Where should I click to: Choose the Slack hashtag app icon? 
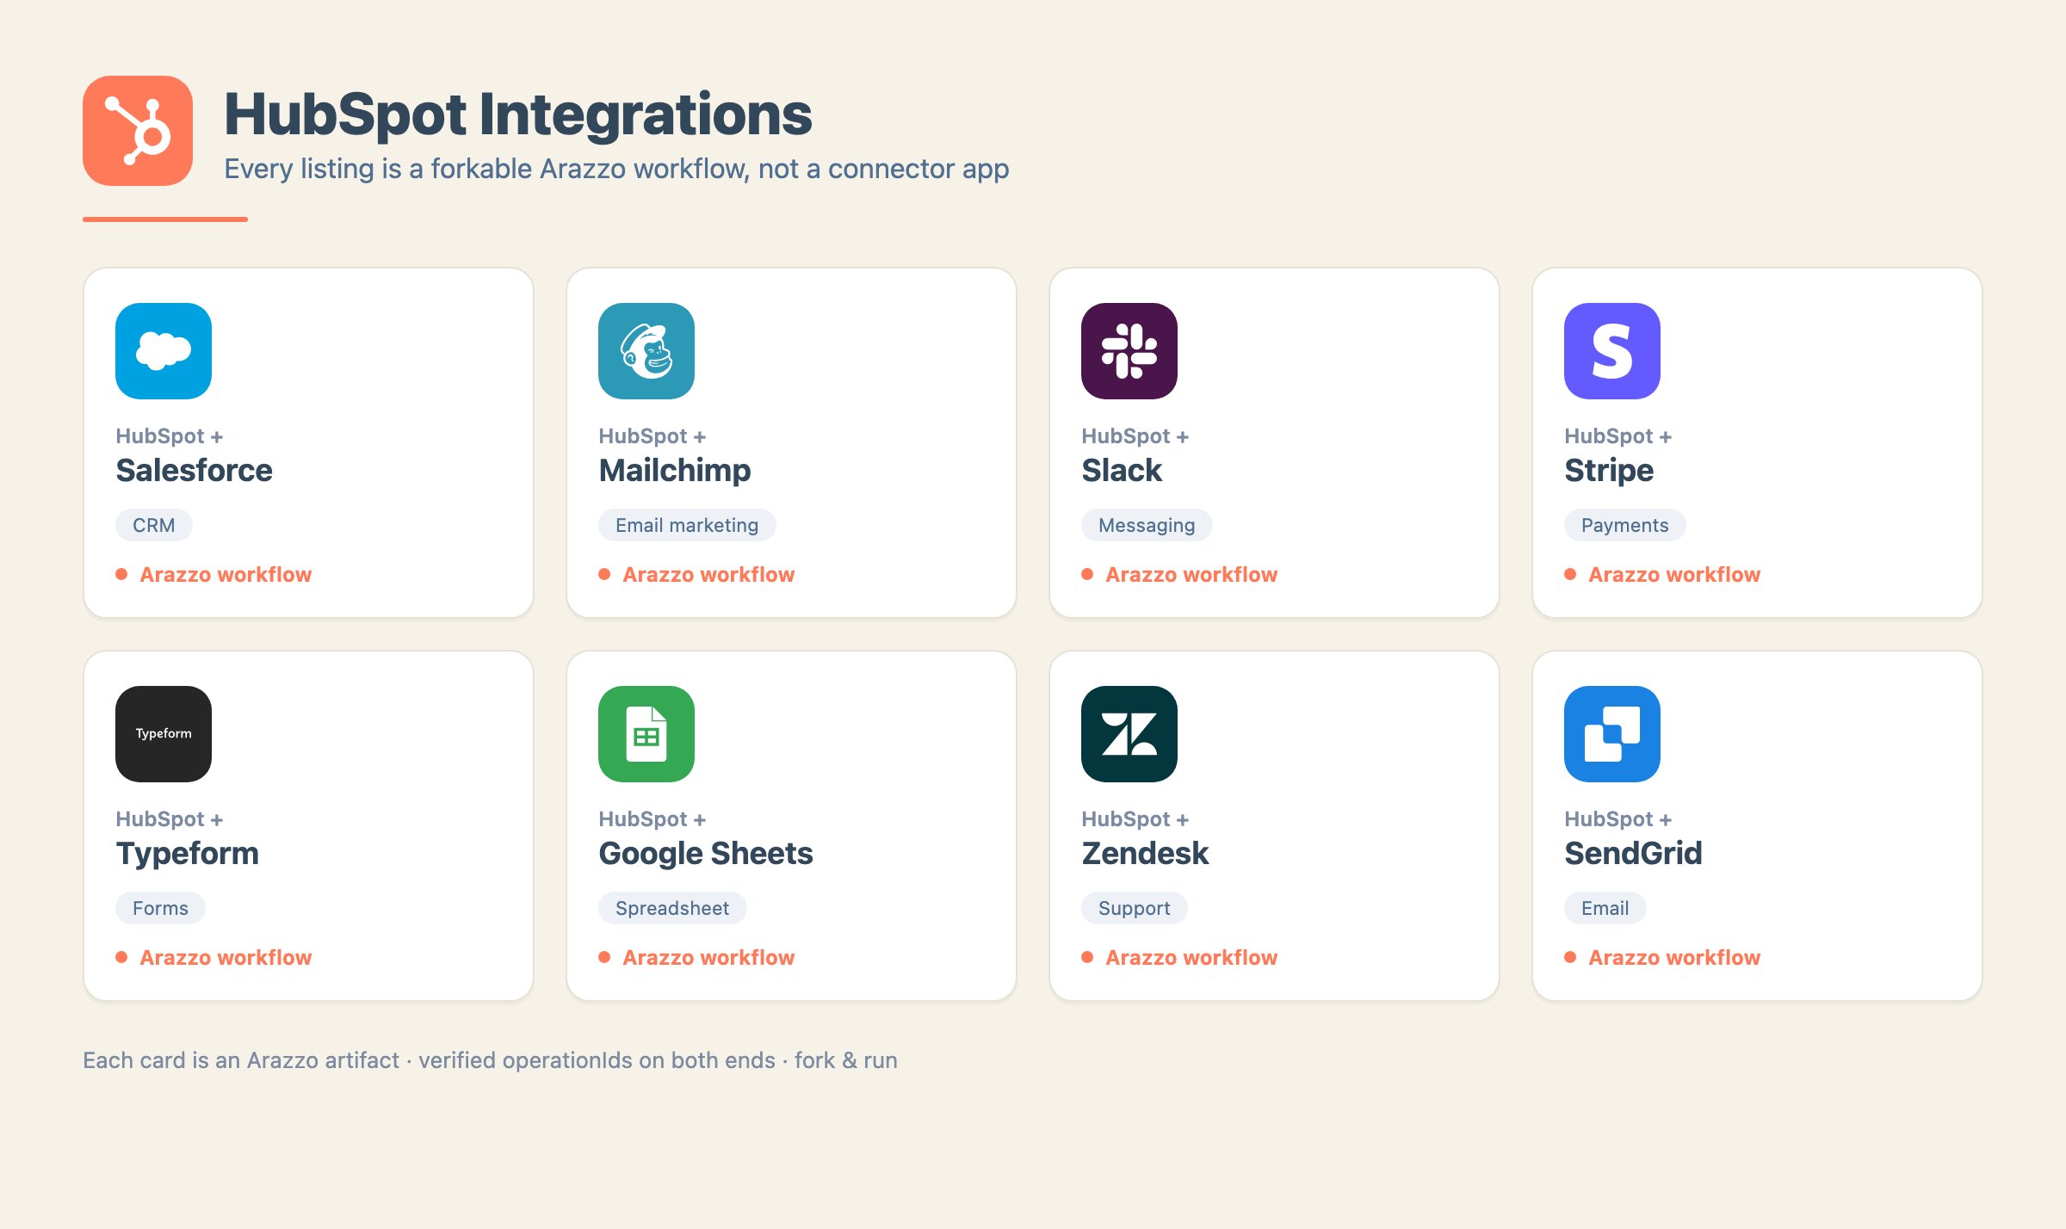1129,351
